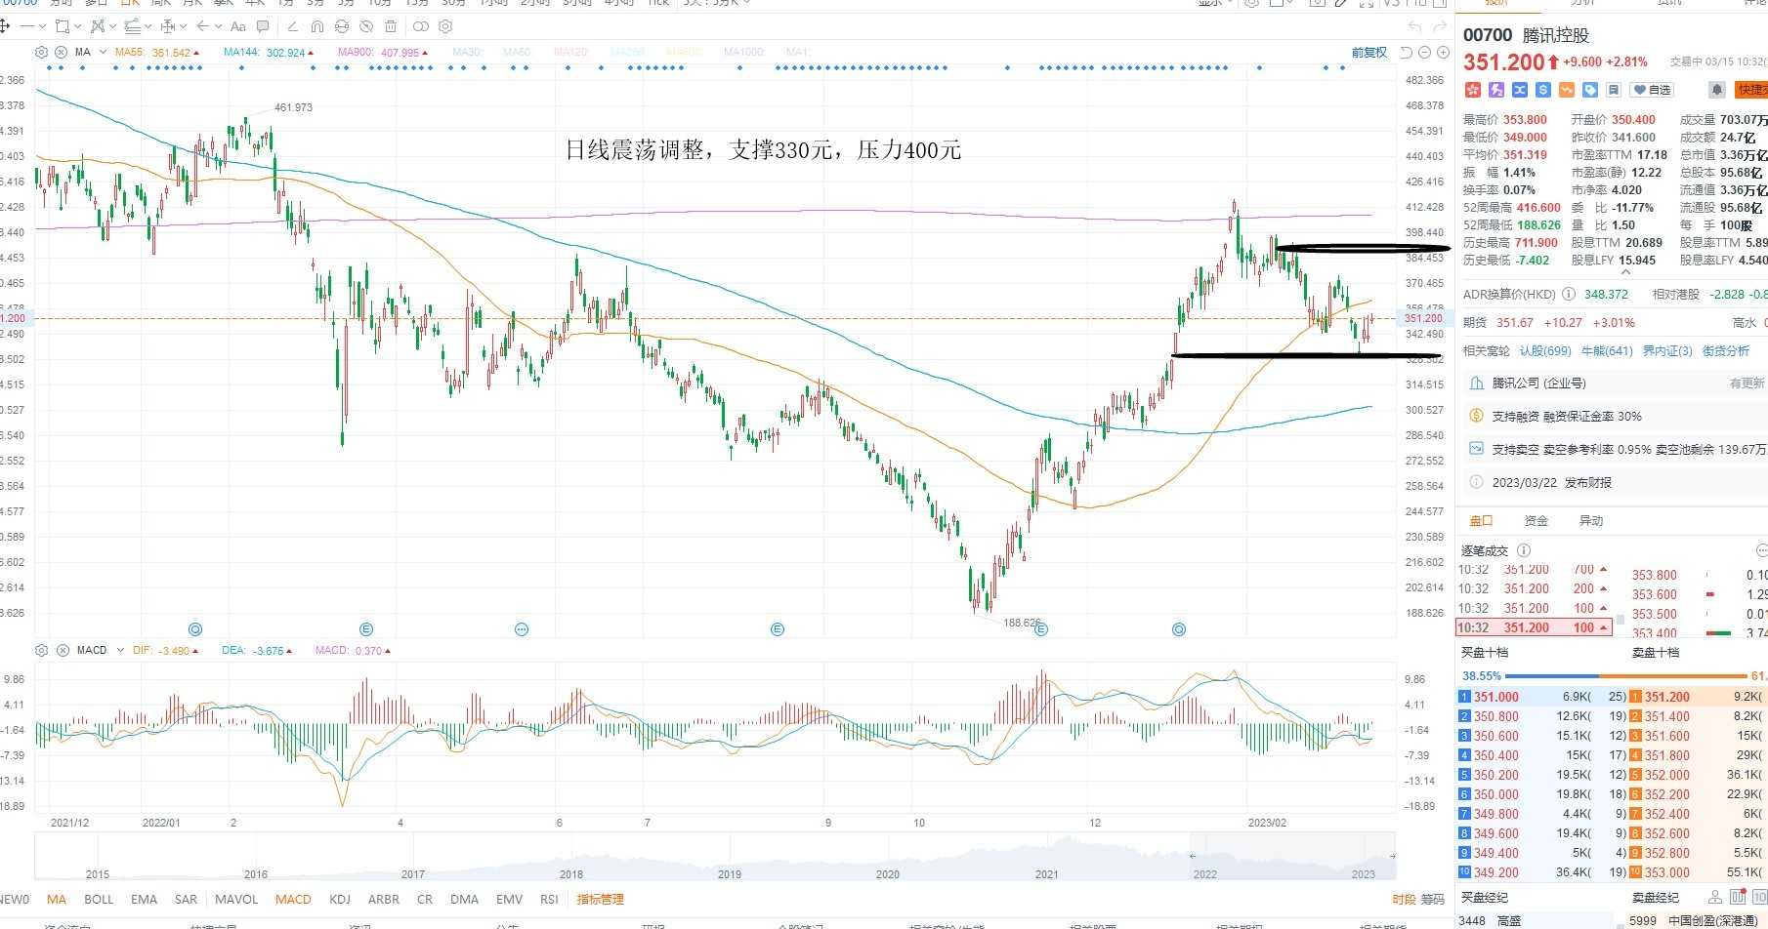The image size is (1768, 929).
Task: Zoom in chart with plus icon
Action: (x=1443, y=52)
